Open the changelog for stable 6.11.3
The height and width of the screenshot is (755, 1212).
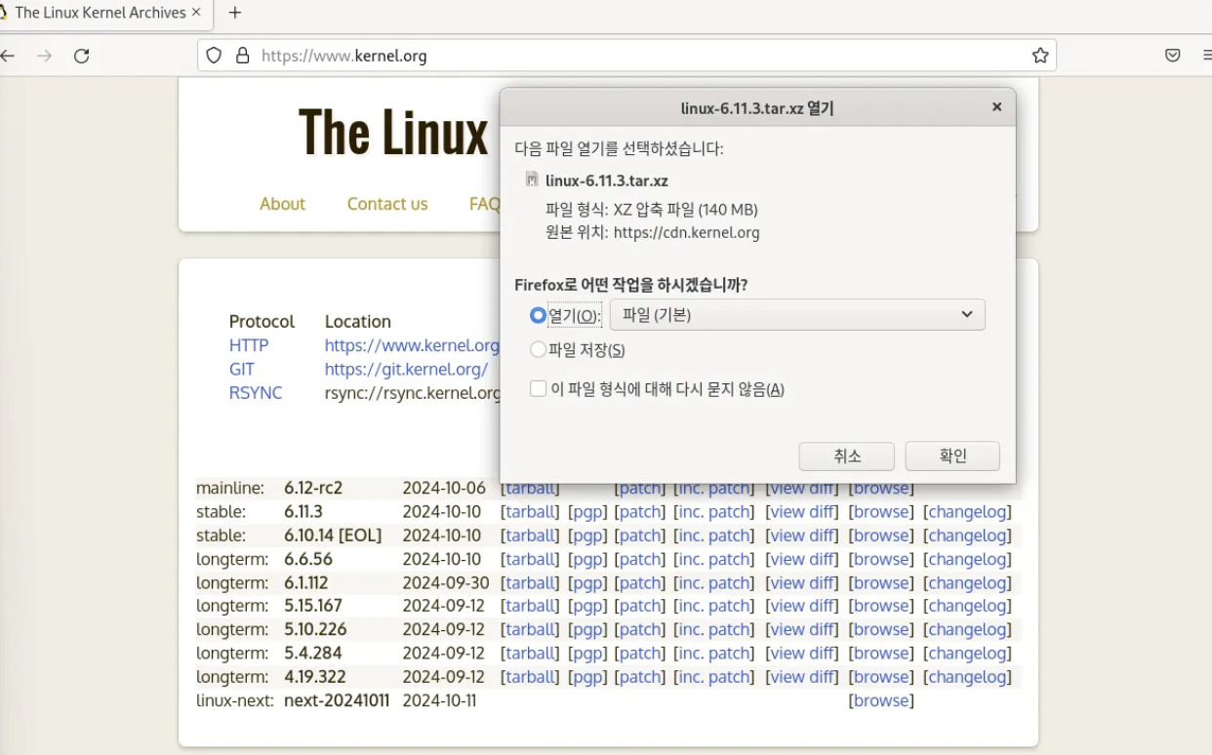point(968,512)
